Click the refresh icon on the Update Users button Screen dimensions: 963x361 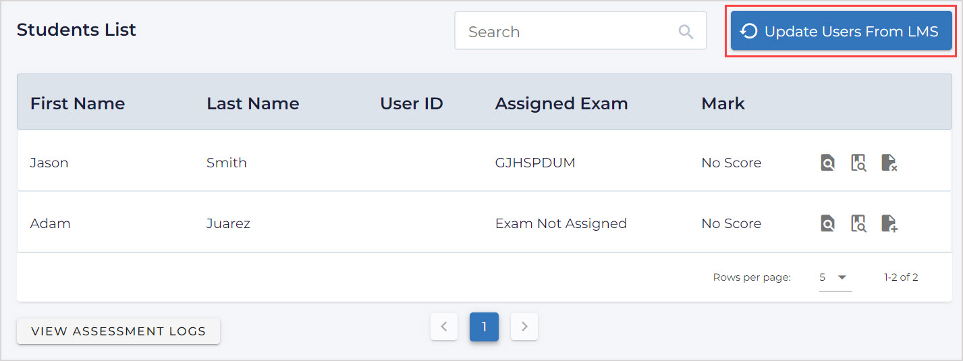coord(748,31)
